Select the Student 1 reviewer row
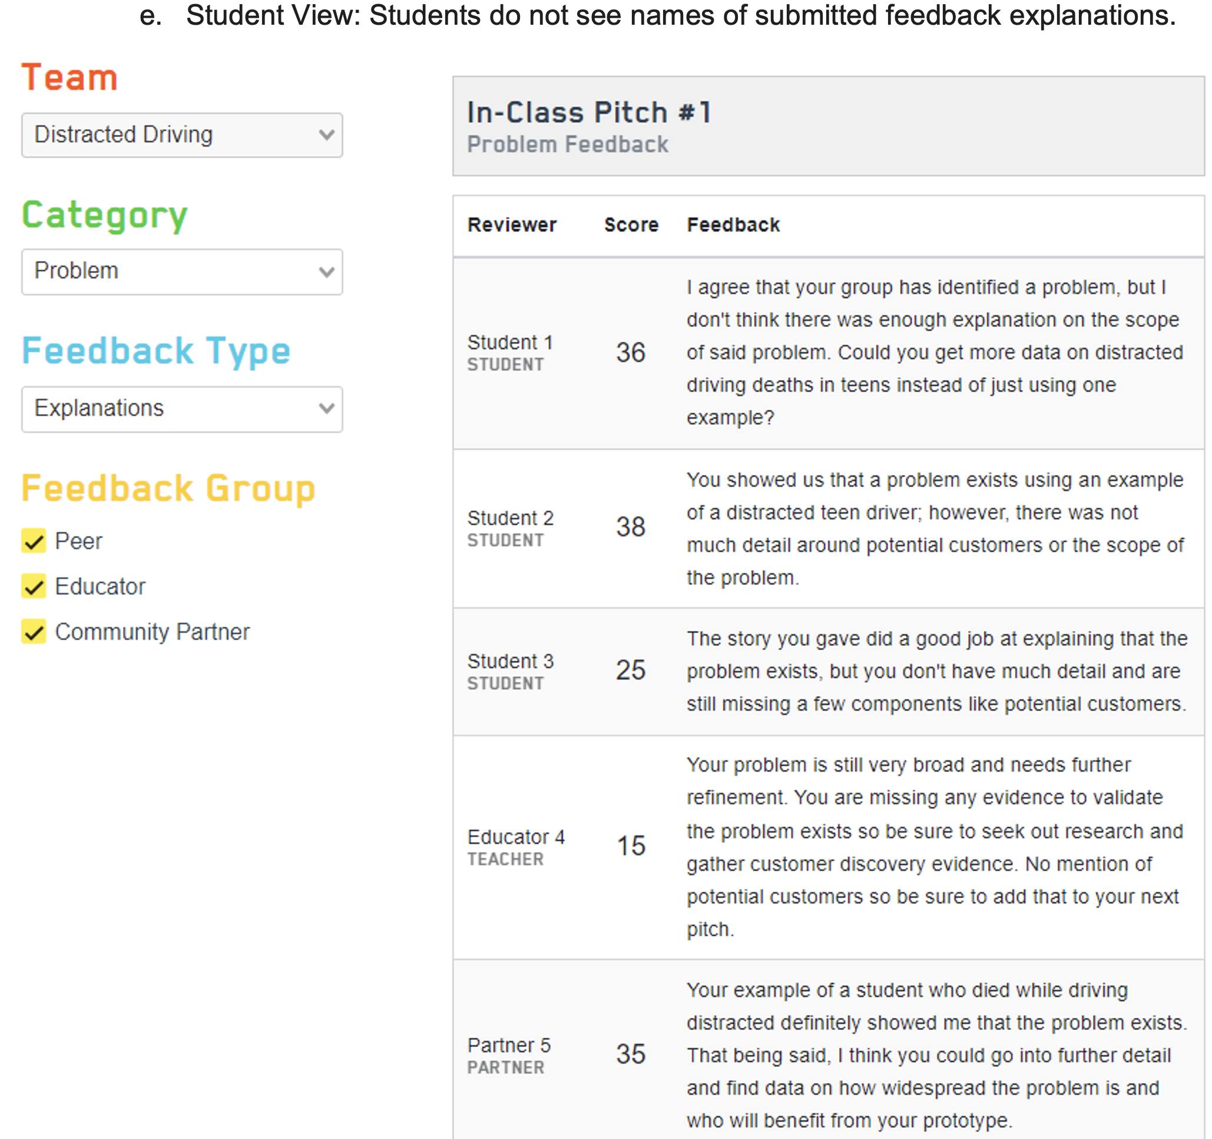Screen dimensions: 1212x1139 [x=509, y=343]
